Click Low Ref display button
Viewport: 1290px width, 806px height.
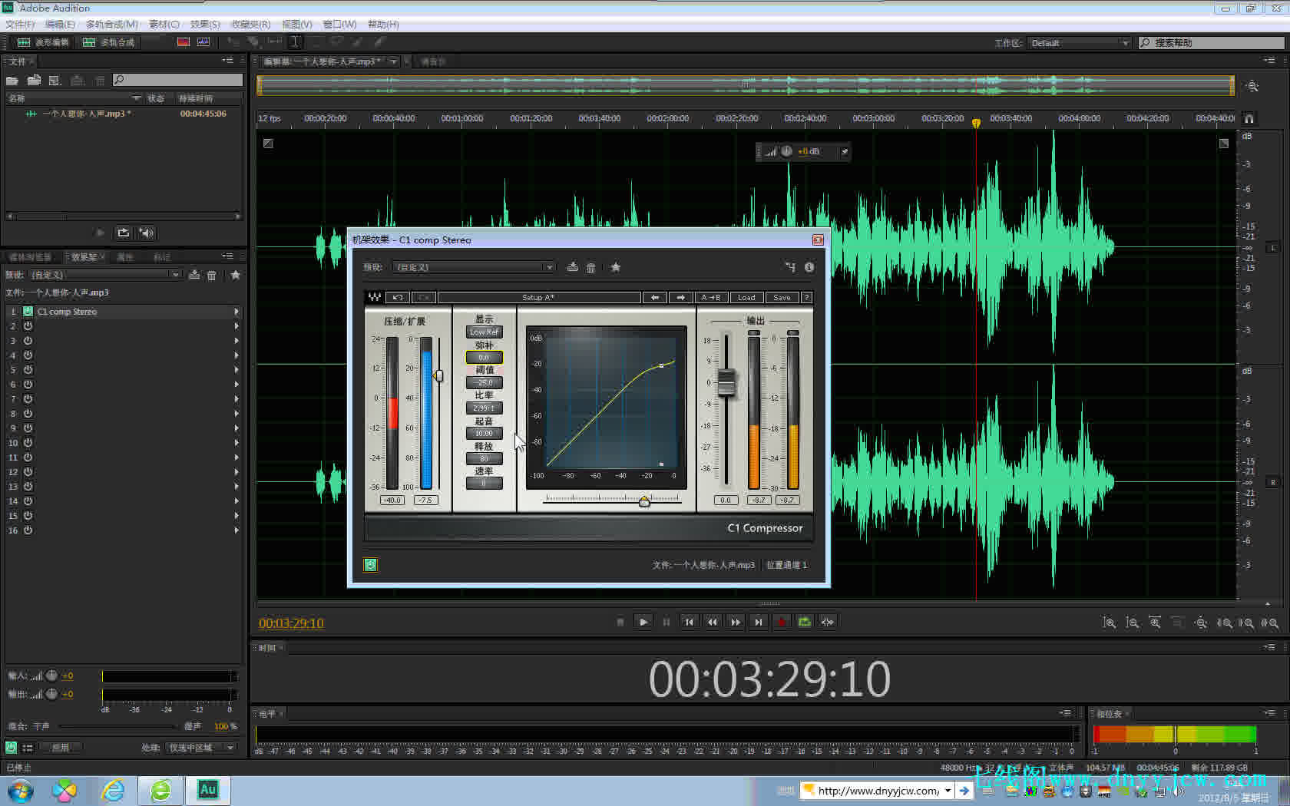tap(484, 332)
